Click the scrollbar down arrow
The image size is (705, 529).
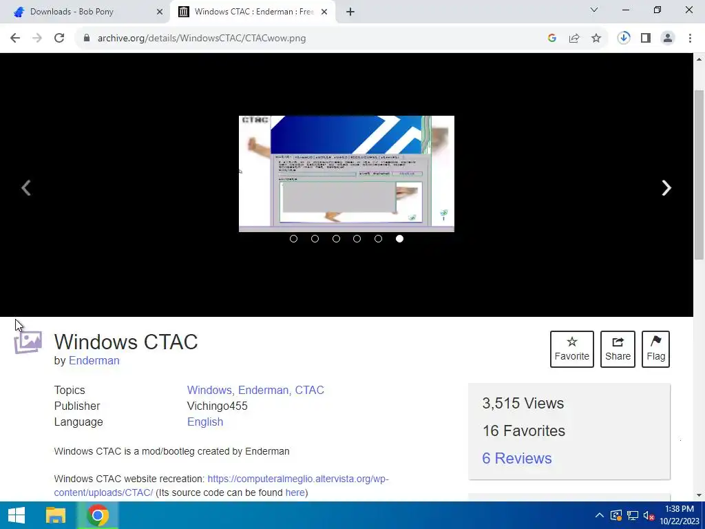[699, 495]
